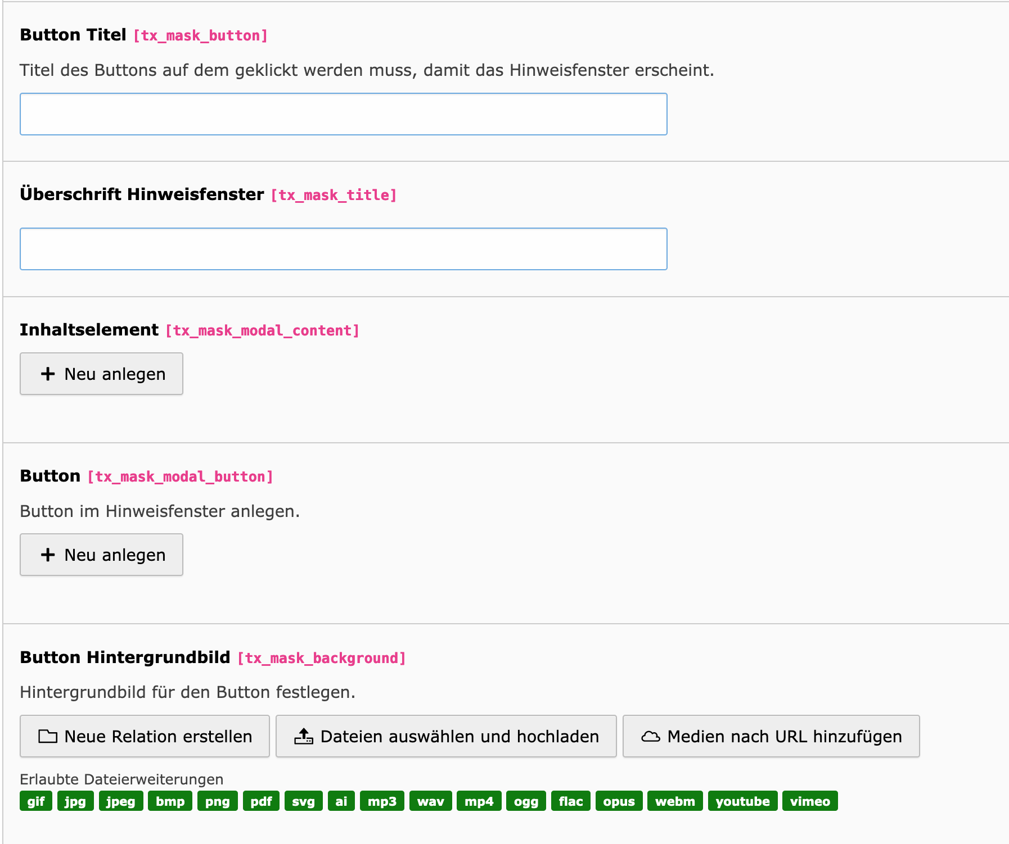The image size is (1009, 844).
Task: Focus the Button Titel text field
Action: click(343, 114)
